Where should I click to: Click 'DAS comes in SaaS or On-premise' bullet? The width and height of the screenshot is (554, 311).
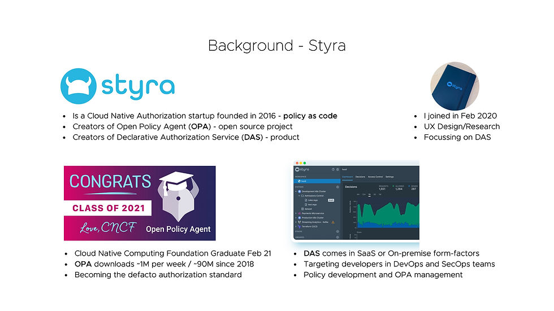point(391,253)
